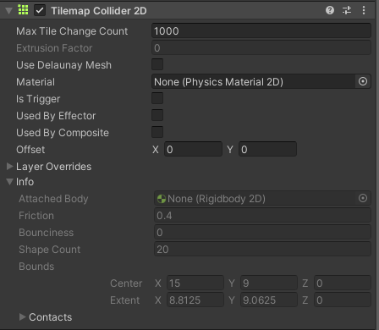Click the Rigidbody 2D icon in Attached Body
The width and height of the screenshot is (379, 330).
coord(162,199)
